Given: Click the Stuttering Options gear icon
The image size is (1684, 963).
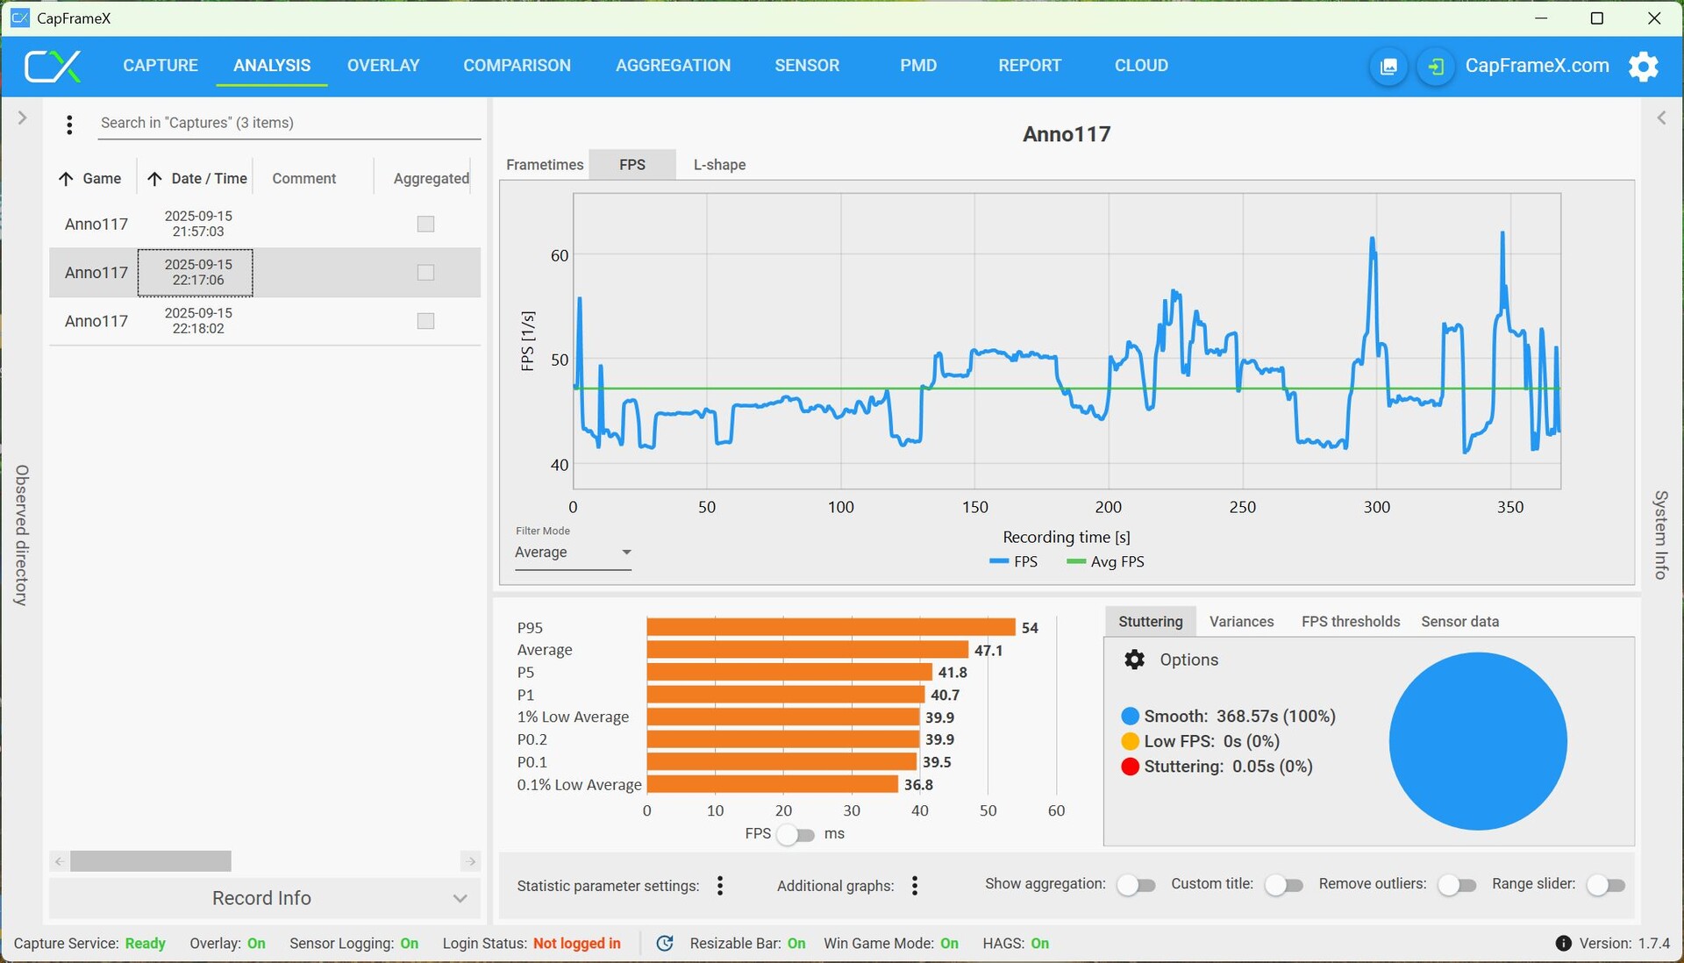Looking at the screenshot, I should pyautogui.click(x=1134, y=660).
